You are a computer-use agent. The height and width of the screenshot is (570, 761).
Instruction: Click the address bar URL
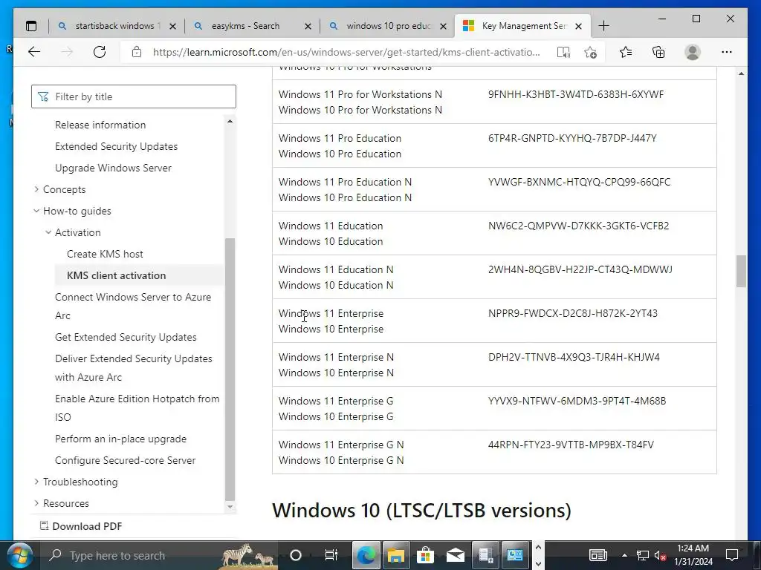[346, 52]
